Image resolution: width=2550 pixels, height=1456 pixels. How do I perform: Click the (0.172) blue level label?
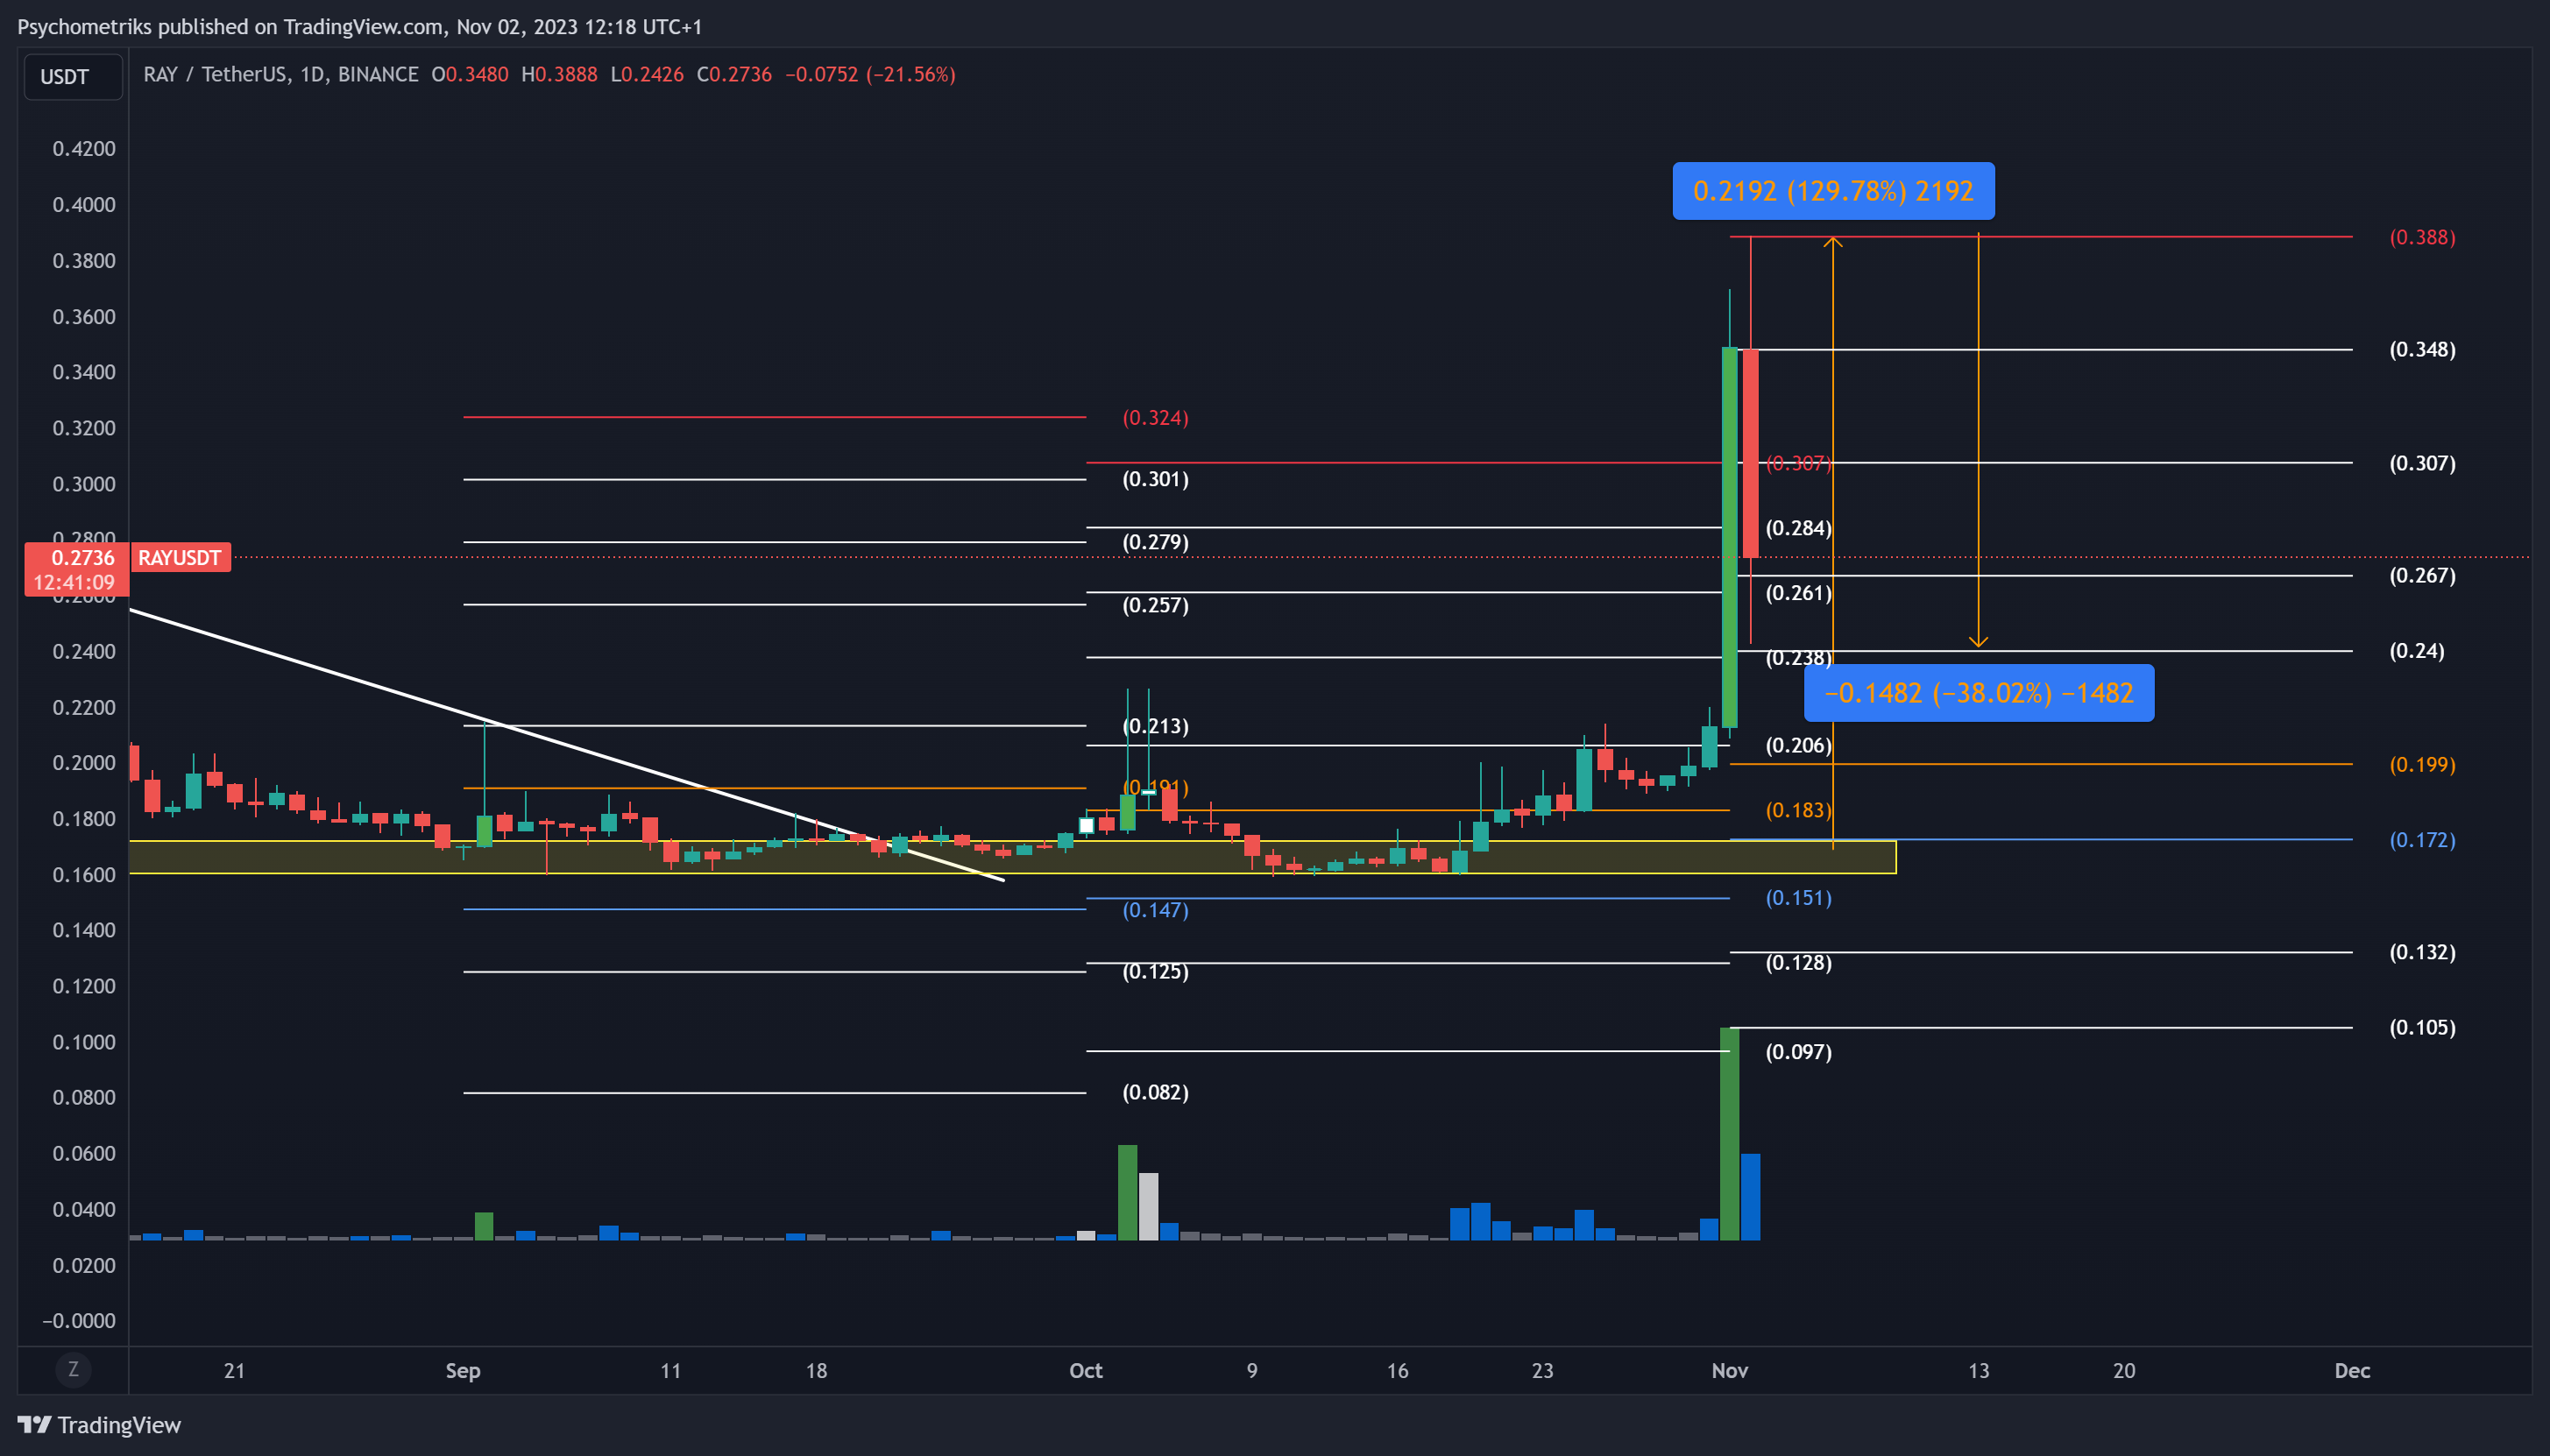coord(2421,840)
